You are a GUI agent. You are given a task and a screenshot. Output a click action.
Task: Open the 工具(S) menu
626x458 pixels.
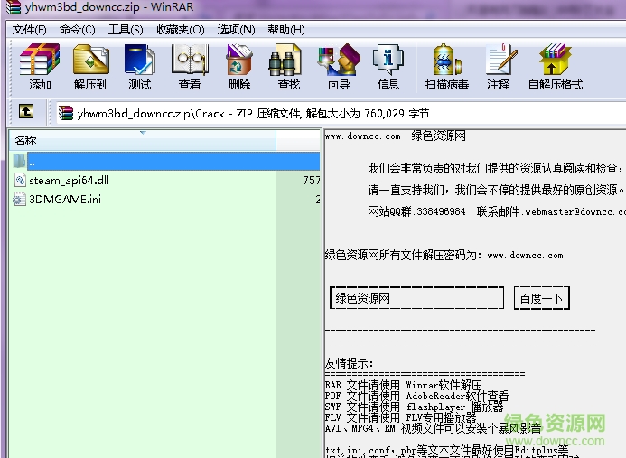tap(126, 30)
